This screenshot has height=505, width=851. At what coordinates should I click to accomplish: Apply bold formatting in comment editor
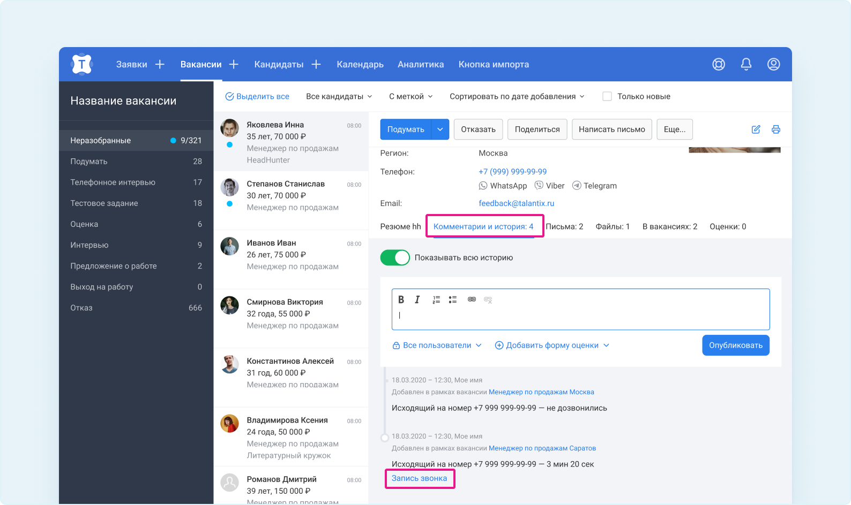click(401, 300)
